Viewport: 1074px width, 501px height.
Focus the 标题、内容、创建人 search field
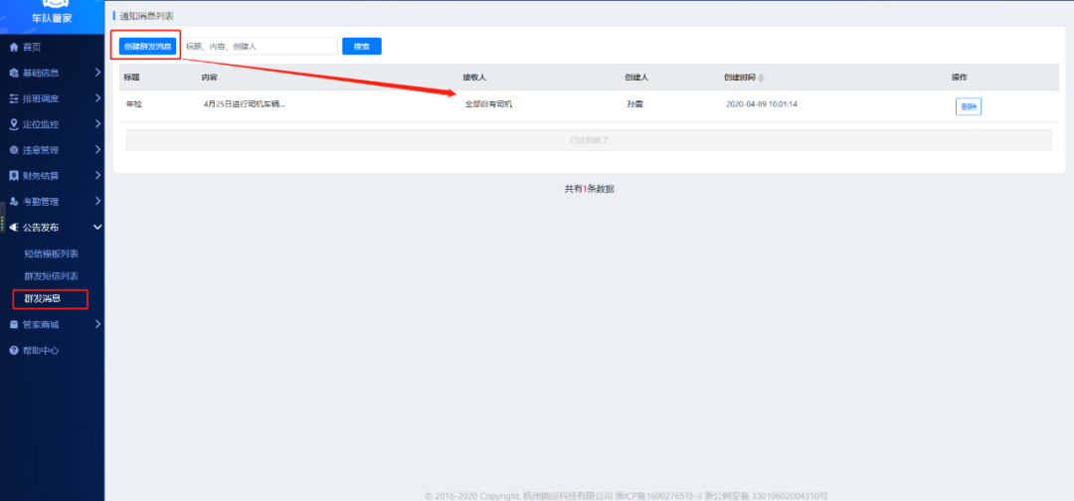[x=259, y=46]
